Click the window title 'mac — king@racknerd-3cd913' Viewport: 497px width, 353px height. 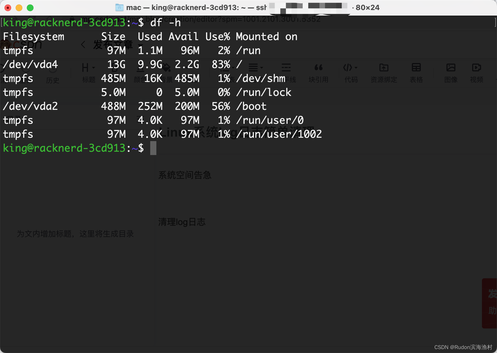pyautogui.click(x=182, y=8)
